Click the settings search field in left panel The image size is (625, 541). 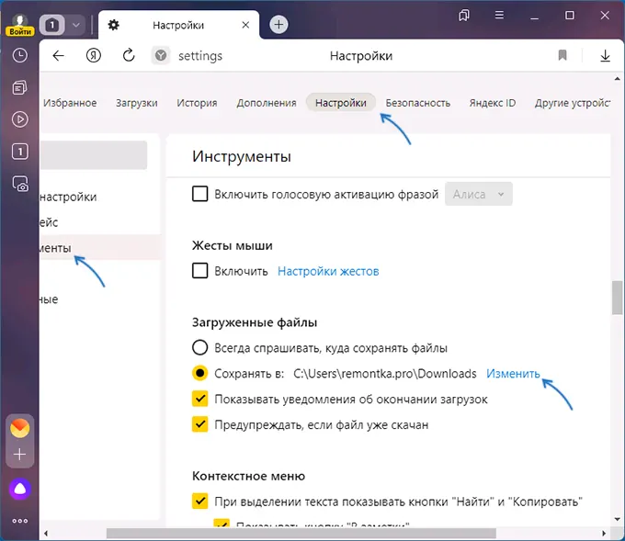pyautogui.click(x=94, y=155)
